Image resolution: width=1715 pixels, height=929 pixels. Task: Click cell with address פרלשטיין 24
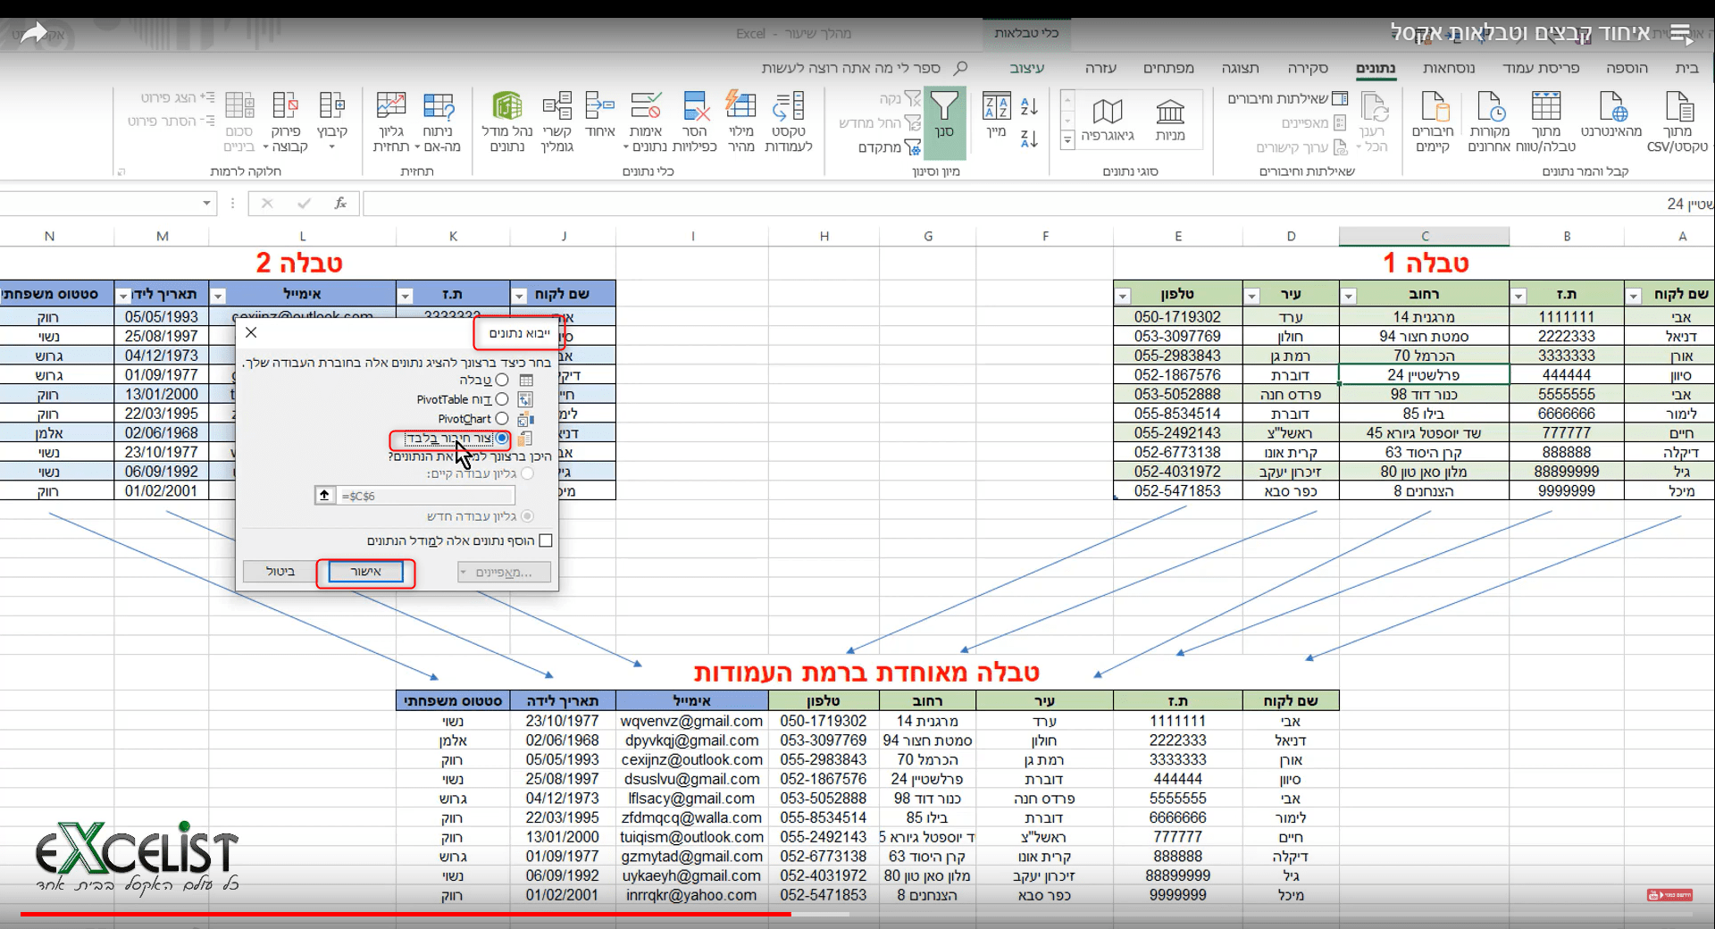point(1425,375)
